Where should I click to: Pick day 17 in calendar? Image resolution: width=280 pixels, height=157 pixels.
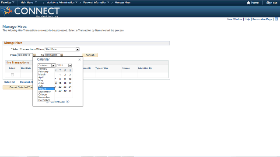70,83
